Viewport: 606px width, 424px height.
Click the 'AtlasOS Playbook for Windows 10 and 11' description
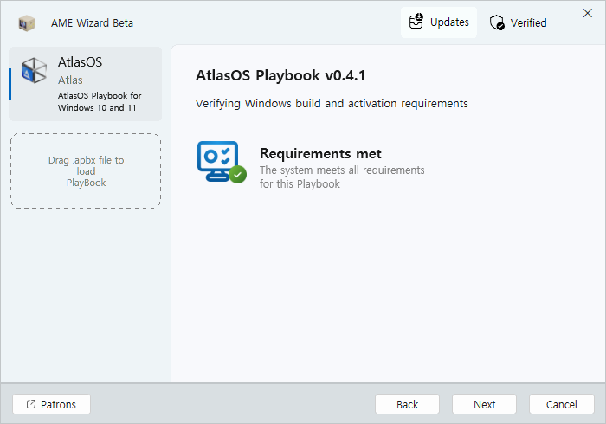pos(100,101)
